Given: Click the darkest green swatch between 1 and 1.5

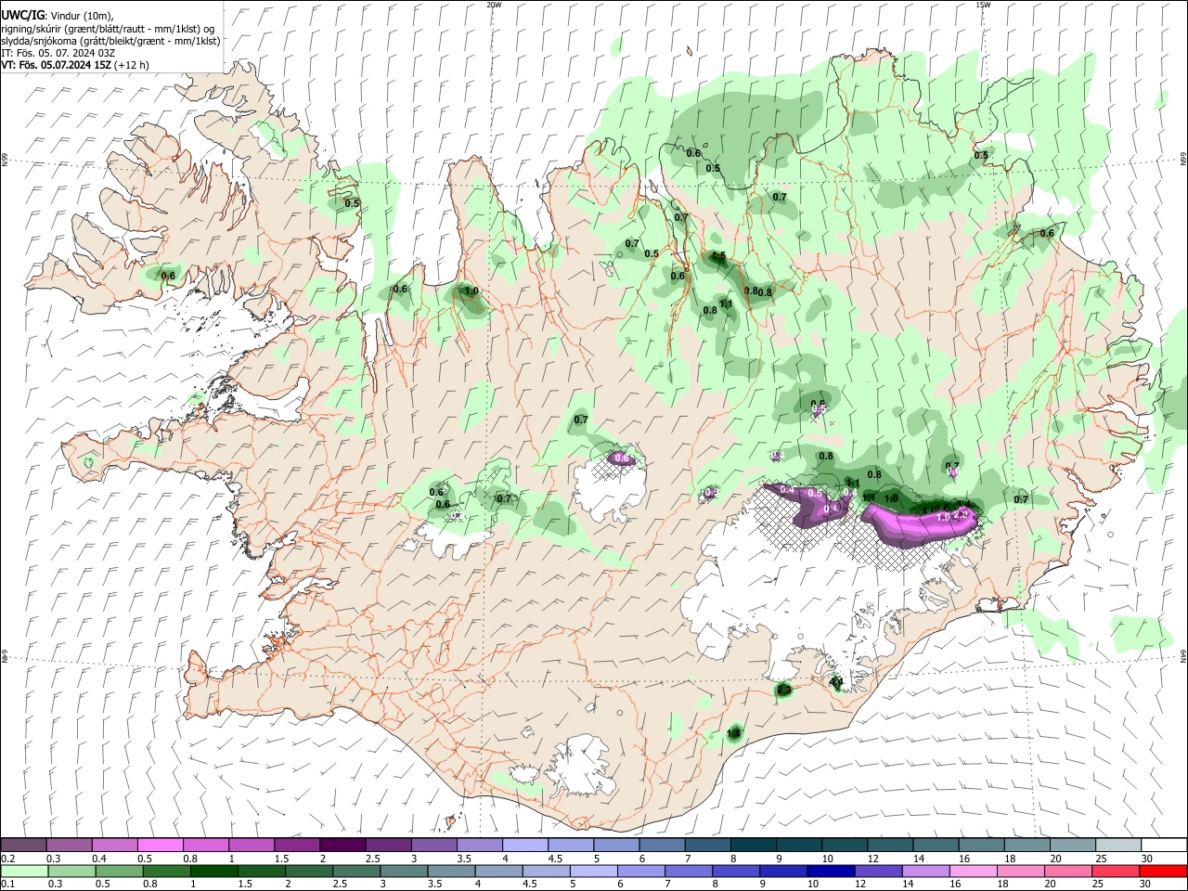Looking at the screenshot, I should tap(213, 871).
